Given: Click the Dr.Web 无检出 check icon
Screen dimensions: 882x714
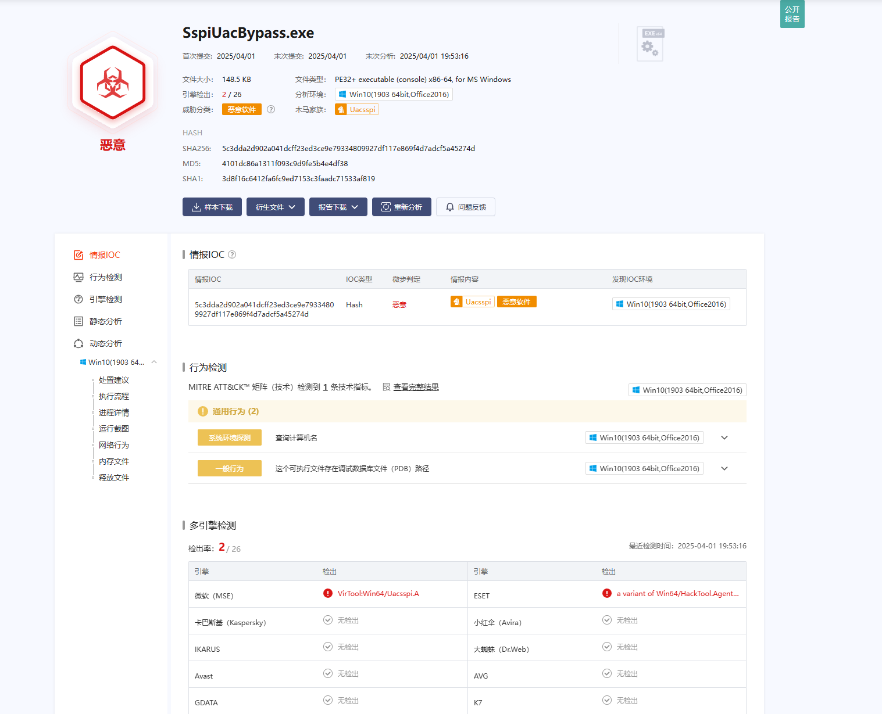Looking at the screenshot, I should (x=607, y=647).
